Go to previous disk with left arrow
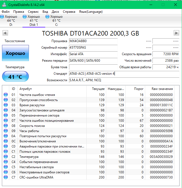Screen dimensions: 182x188 tap(5, 33)
